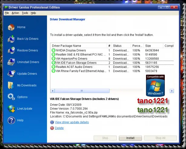Click green download icon for Realtek GbE & FE Ethernet
The width and height of the screenshot is (186, 149).
(53, 54)
